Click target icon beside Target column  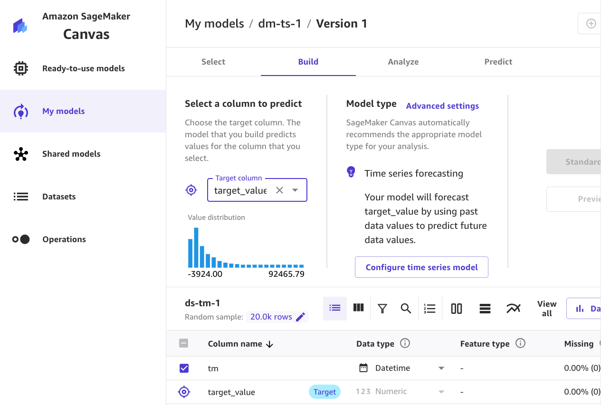191,190
